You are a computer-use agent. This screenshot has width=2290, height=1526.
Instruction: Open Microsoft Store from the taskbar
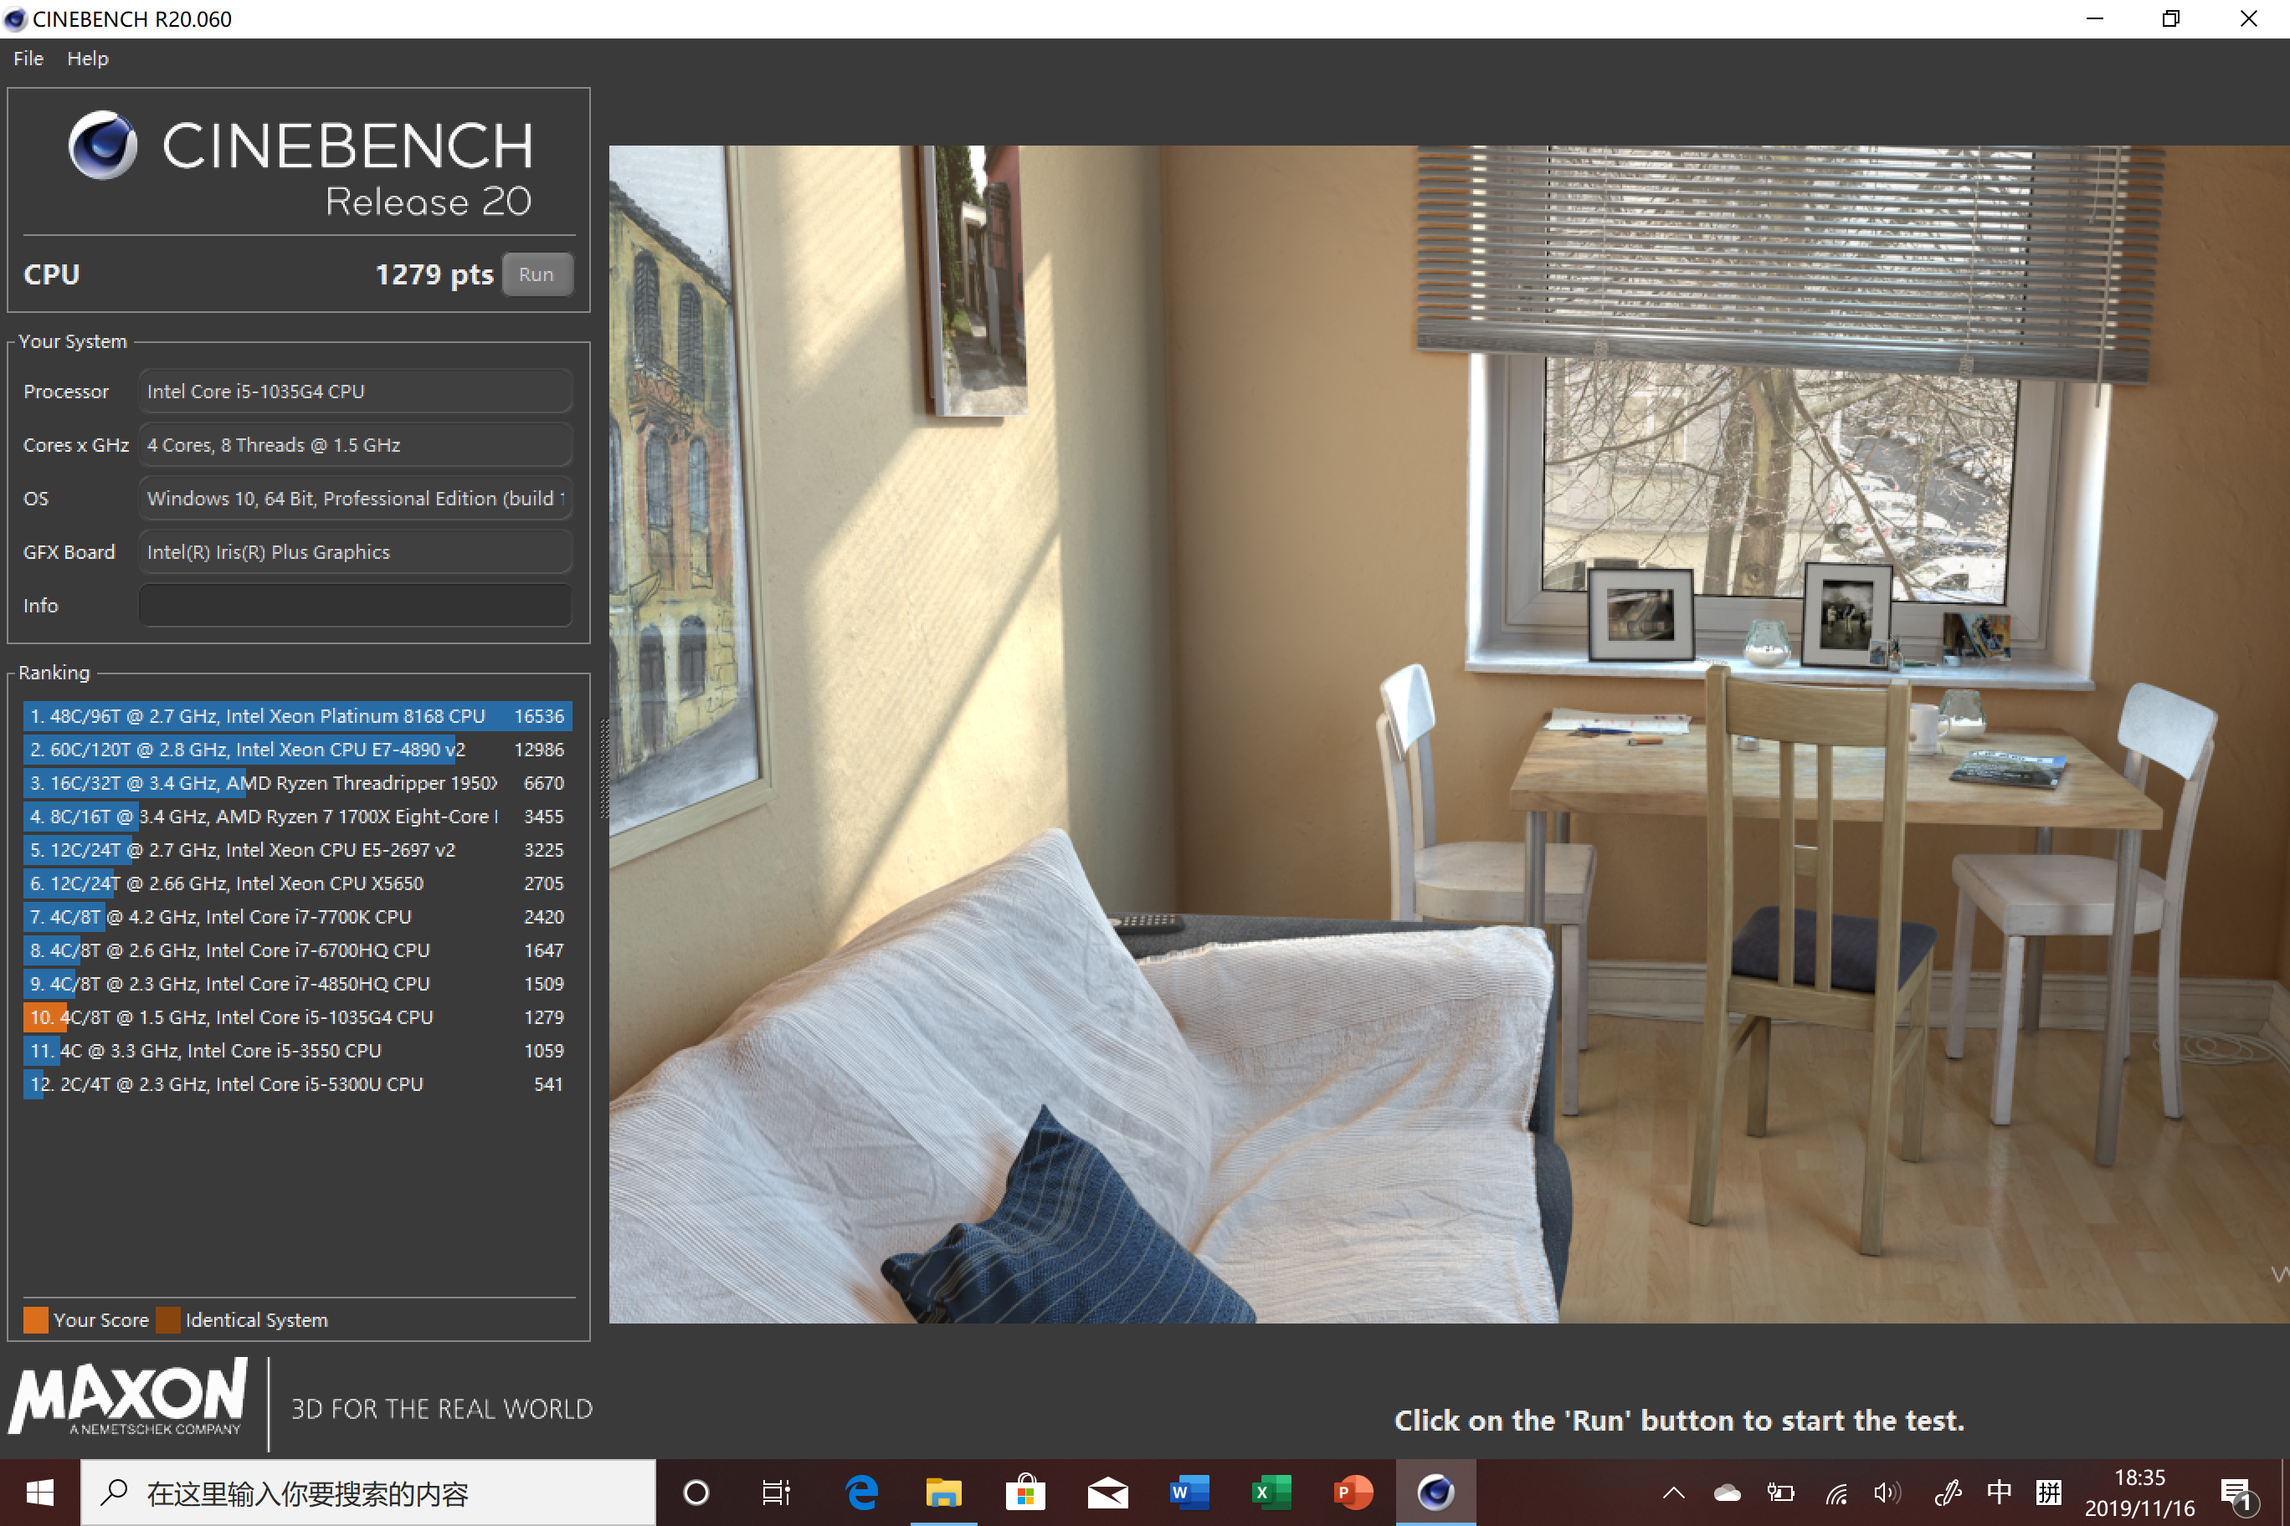(x=1025, y=1492)
